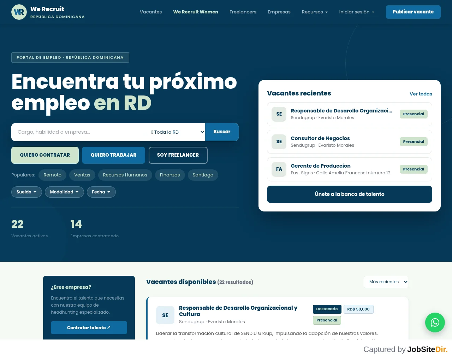452x360 pixels.
Task: Click the SE avatar beside Consultor de Negocios
Action: click(x=279, y=142)
